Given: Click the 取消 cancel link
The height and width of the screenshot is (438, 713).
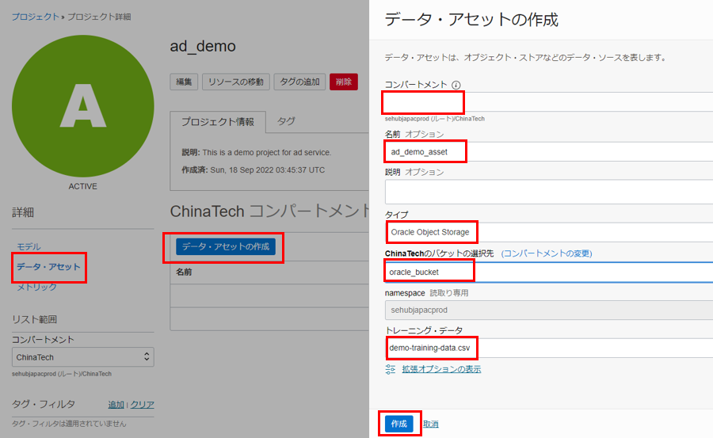Looking at the screenshot, I should (430, 424).
